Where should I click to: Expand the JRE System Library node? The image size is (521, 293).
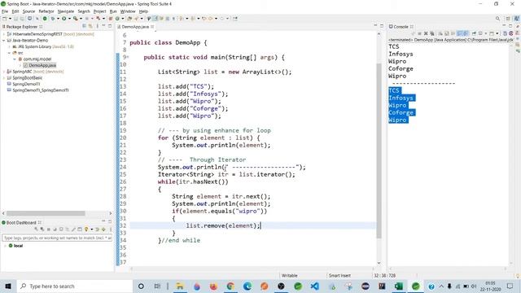coord(9,46)
